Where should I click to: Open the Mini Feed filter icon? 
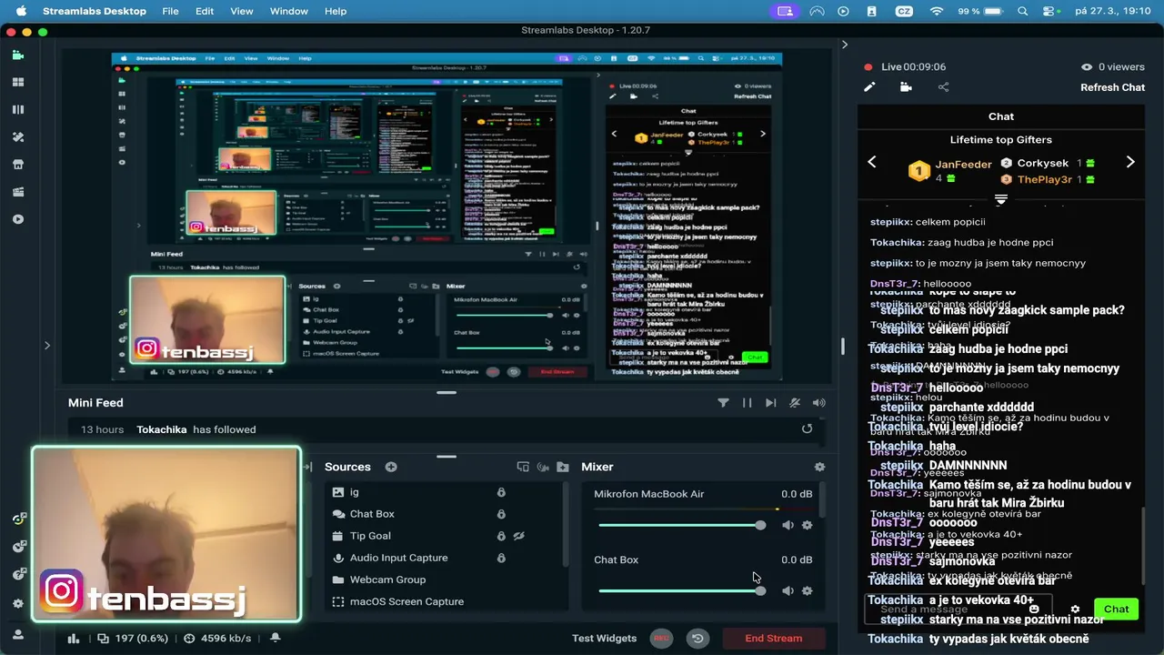(x=723, y=402)
